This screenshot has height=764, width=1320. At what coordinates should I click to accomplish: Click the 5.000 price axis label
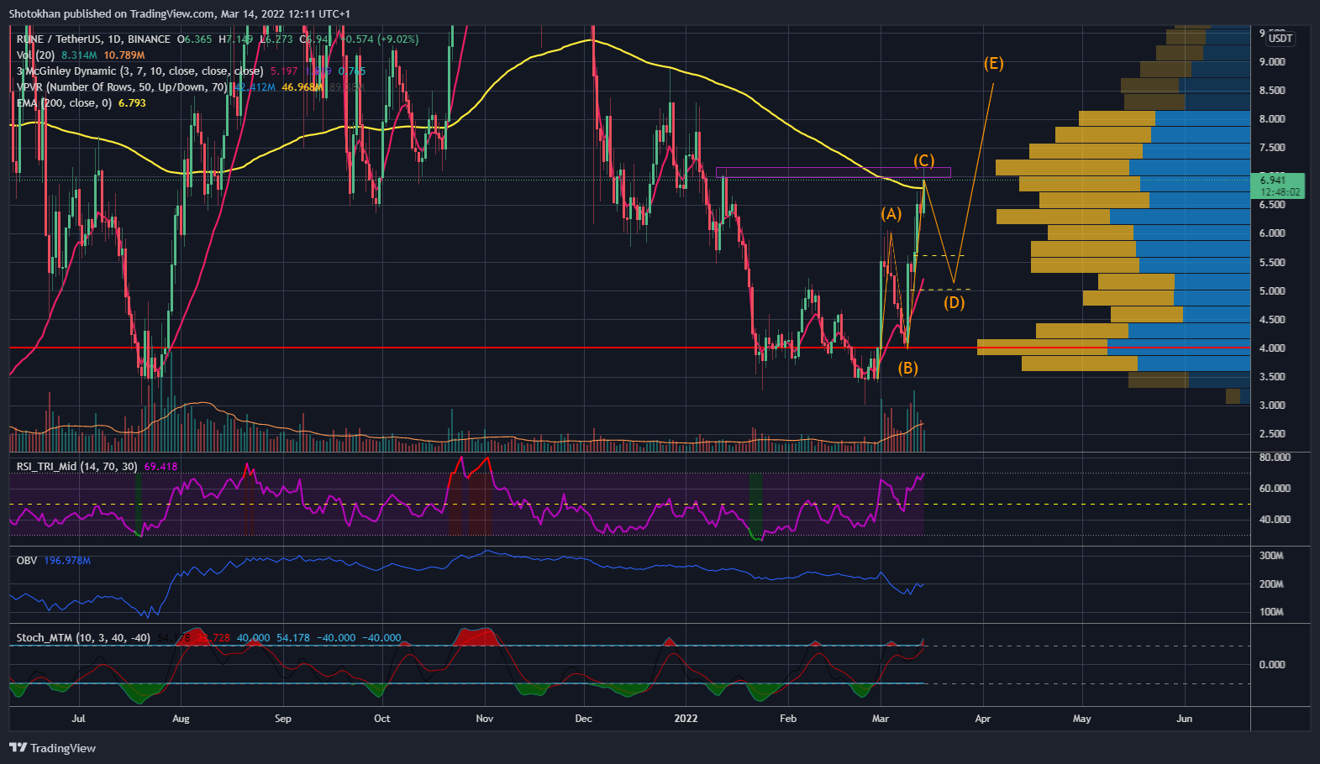click(1271, 291)
